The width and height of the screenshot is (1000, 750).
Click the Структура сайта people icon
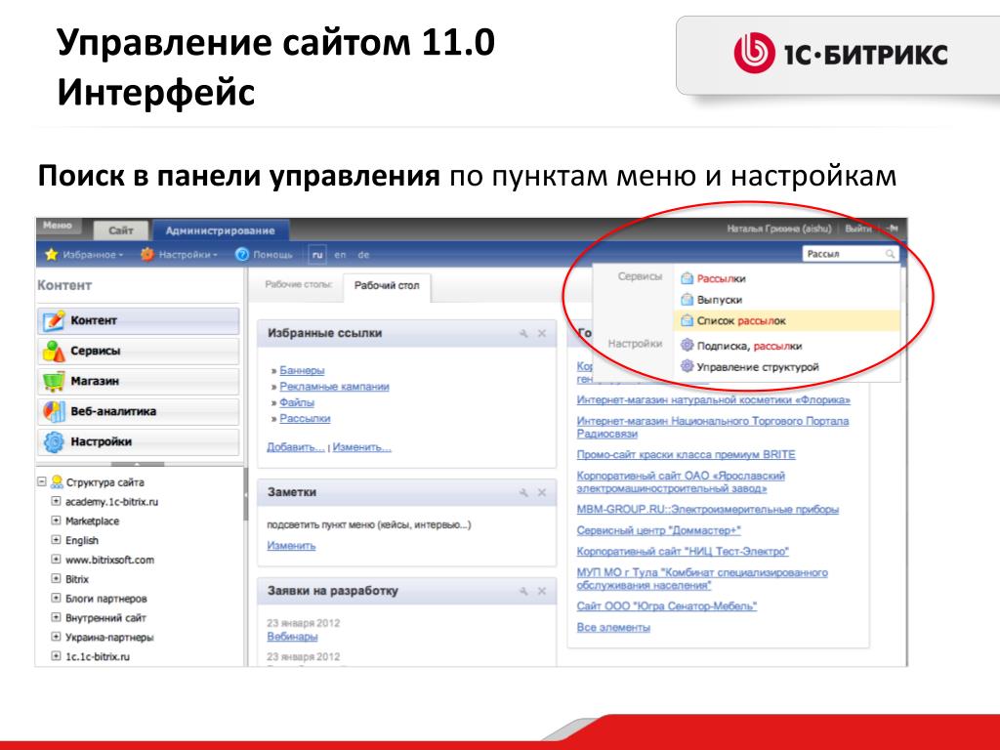(57, 481)
